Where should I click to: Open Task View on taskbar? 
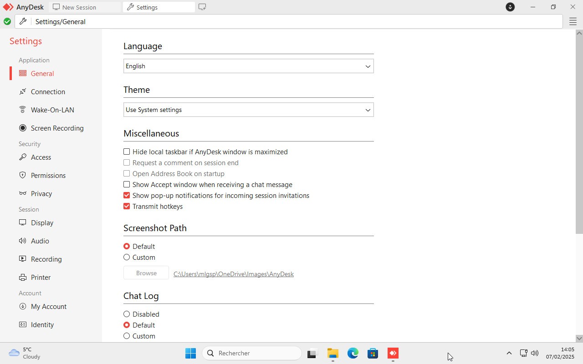click(312, 353)
